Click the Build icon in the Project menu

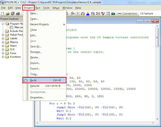click(x=26, y=80)
